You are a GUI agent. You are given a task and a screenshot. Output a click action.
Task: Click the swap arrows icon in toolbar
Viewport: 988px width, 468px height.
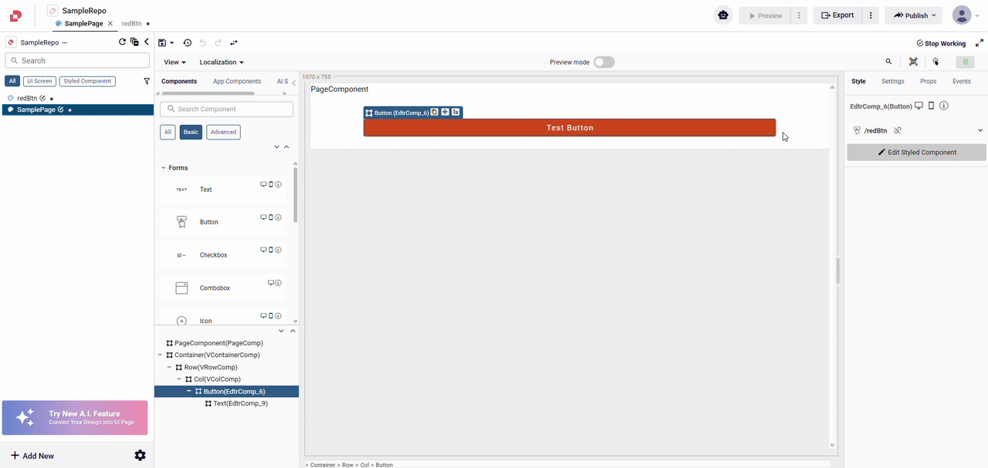tap(234, 43)
